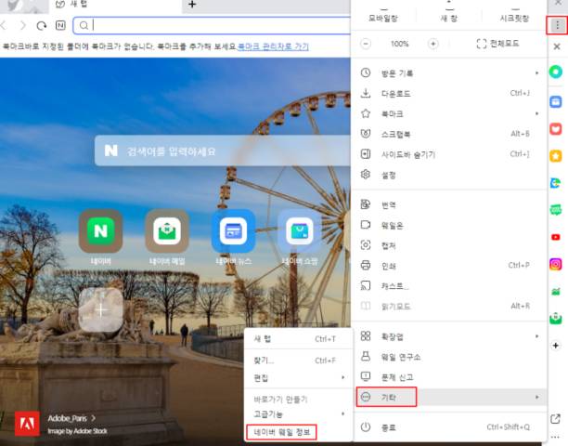This screenshot has height=446, width=568.
Task: Select 네이버 웨일 정보 menu item
Action: tap(282, 432)
